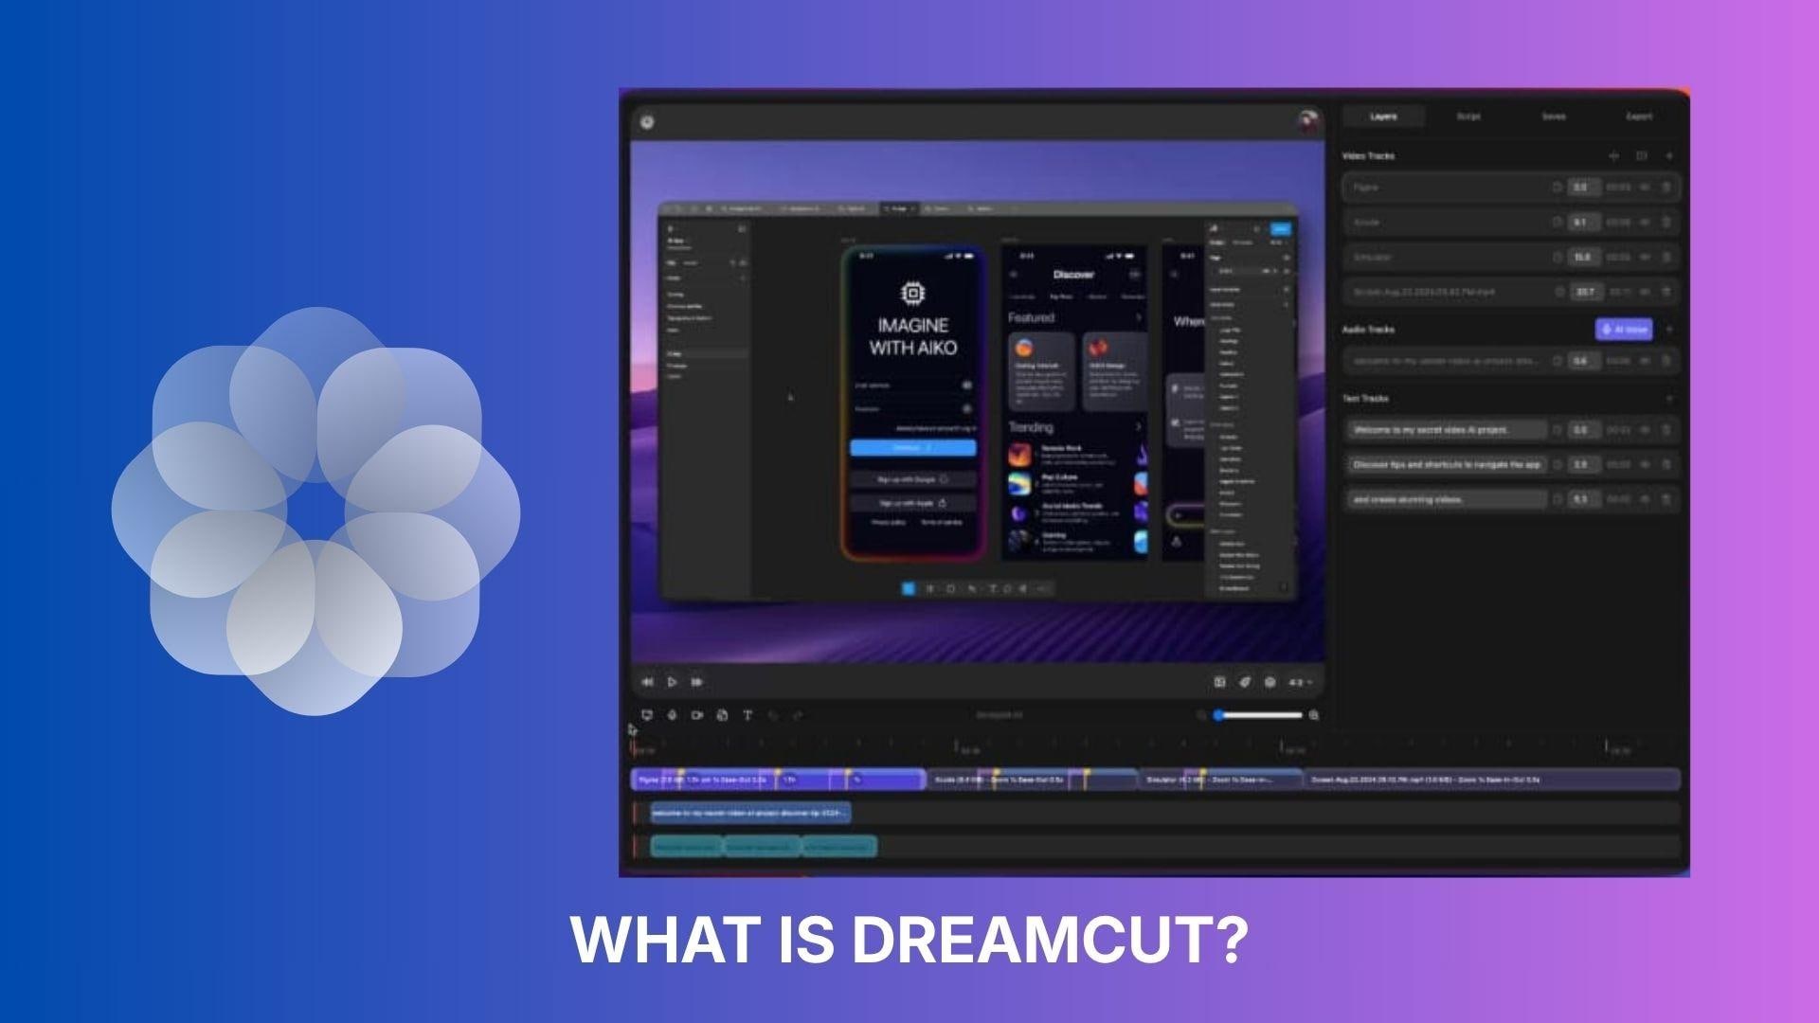This screenshot has height=1023, width=1819.
Task: Open the user avatar in the editor header
Action: 1308,120
